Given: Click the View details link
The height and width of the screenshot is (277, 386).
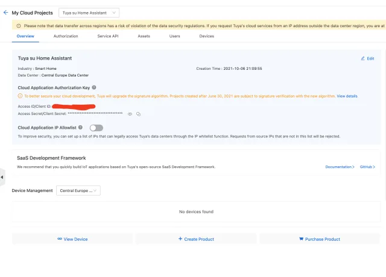Looking at the screenshot, I should [347, 96].
